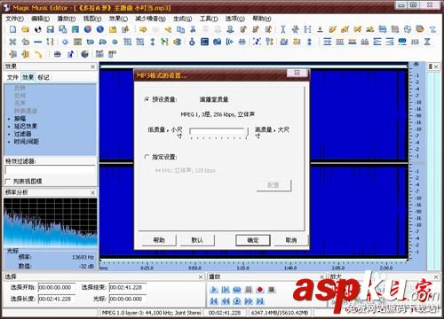Click the Fast-forward double-arrow button
The image size is (444, 319).
(249, 301)
